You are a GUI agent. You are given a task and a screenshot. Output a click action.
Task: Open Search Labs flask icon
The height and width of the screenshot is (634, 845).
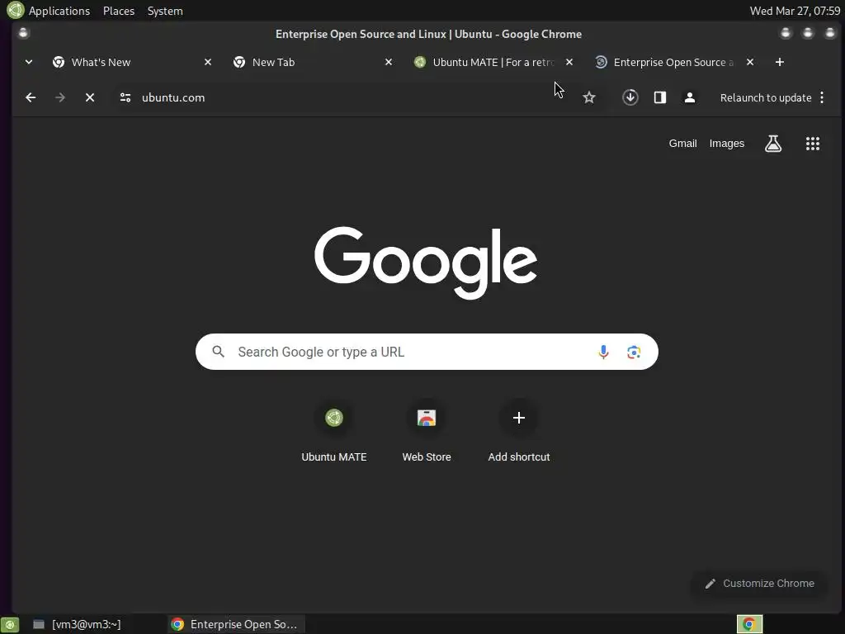click(x=773, y=144)
